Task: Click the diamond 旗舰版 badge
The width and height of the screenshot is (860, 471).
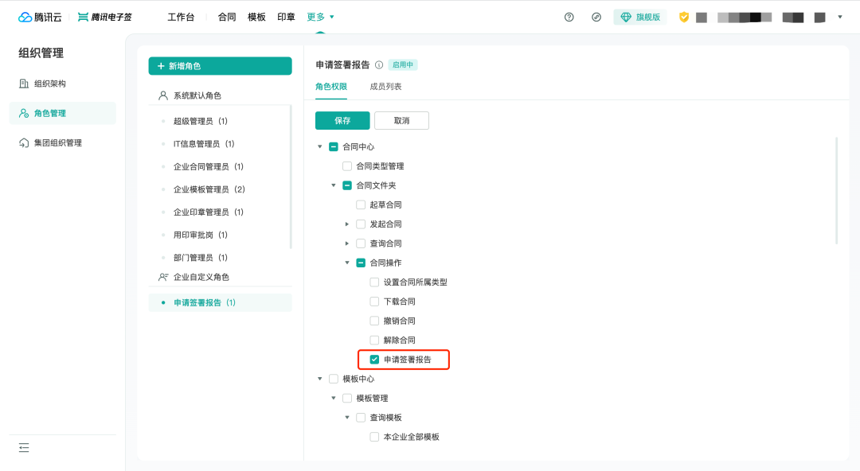Action: coord(640,17)
